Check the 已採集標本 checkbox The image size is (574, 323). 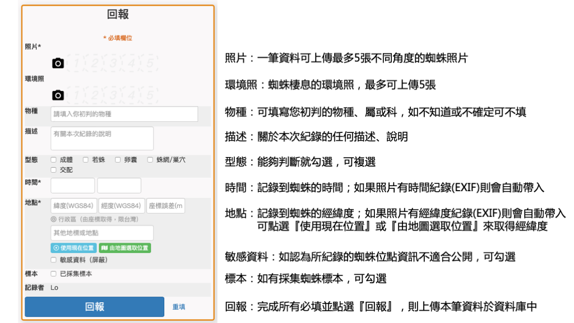pyautogui.click(x=53, y=274)
